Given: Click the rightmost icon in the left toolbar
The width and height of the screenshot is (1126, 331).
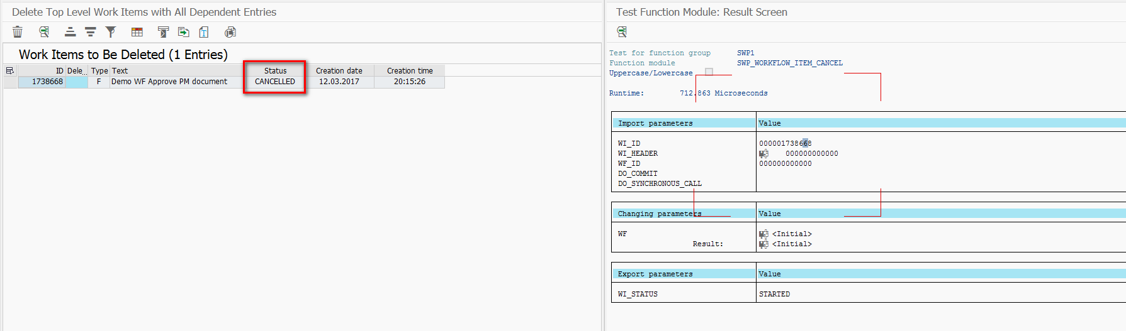Looking at the screenshot, I should coord(230,32).
